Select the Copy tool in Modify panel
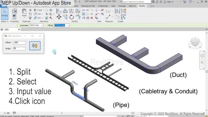 (x=65, y=17)
